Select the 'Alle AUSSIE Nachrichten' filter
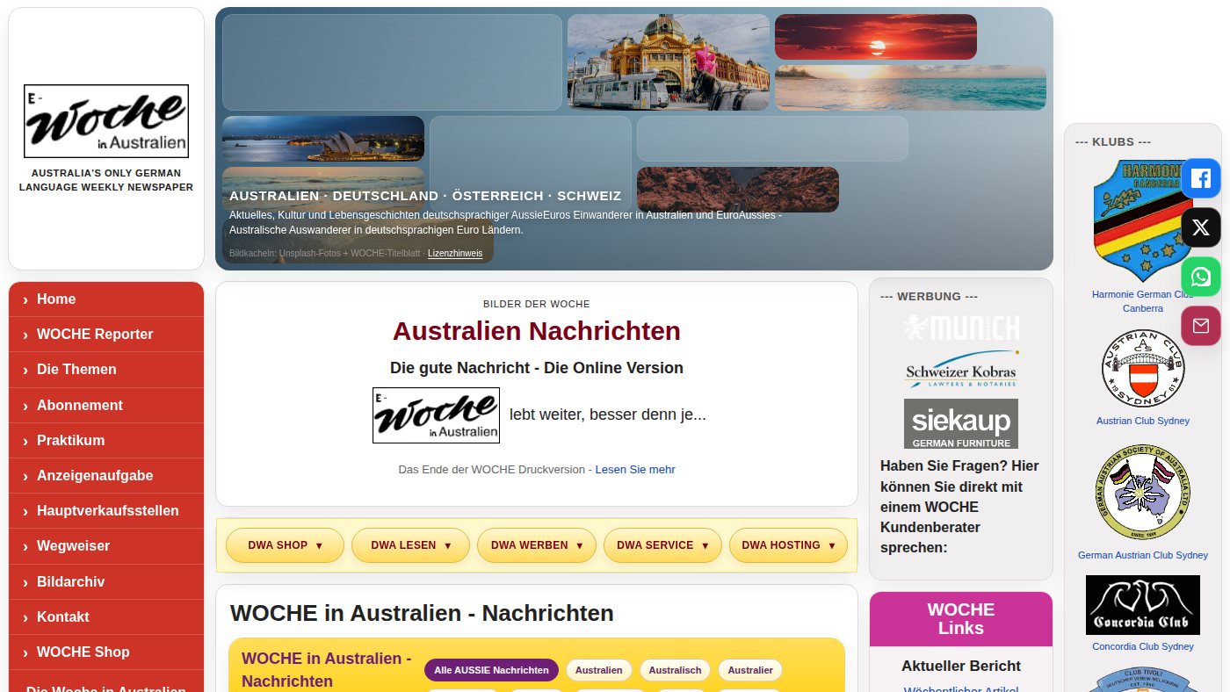The height and width of the screenshot is (692, 1230). tap(491, 670)
